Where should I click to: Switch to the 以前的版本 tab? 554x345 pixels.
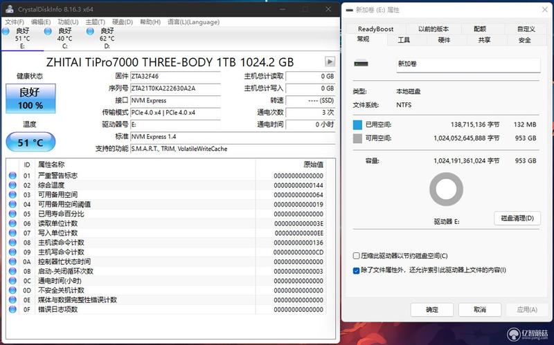[x=434, y=29]
